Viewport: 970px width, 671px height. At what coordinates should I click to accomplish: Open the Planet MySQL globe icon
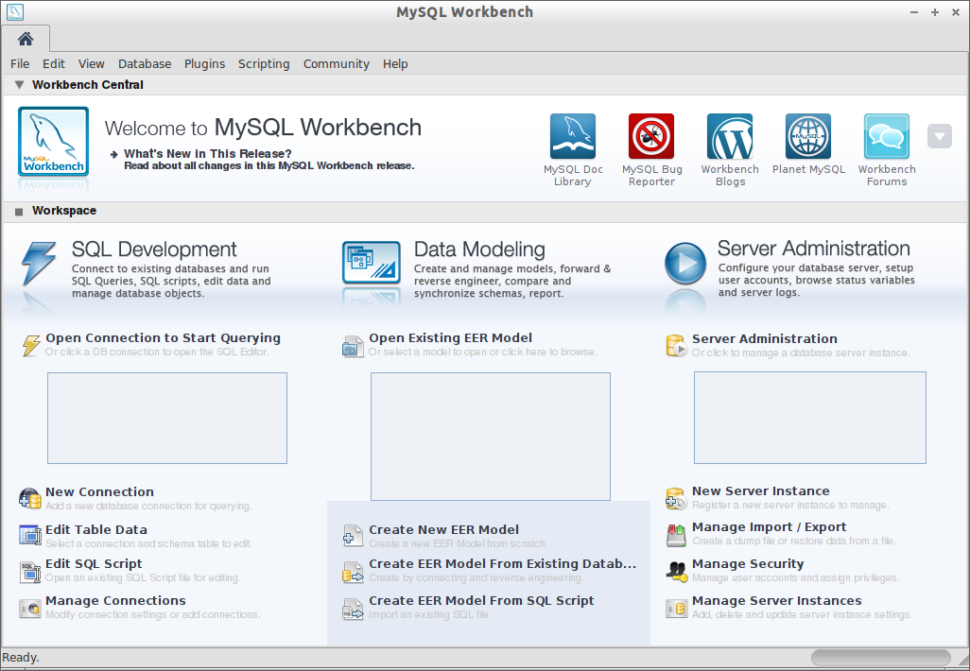(x=808, y=136)
